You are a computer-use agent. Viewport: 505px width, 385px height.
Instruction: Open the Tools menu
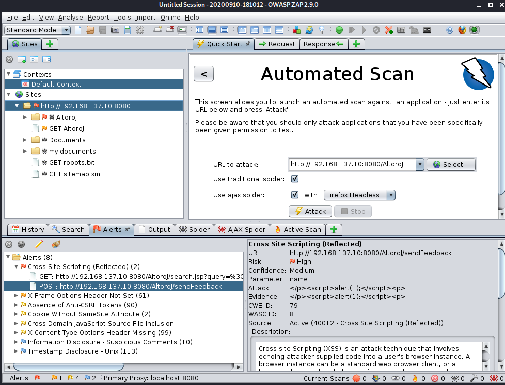(122, 18)
